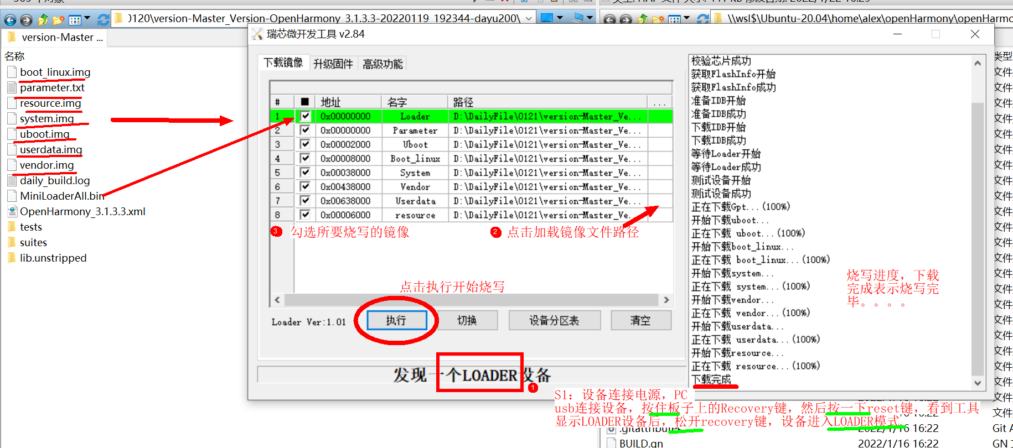Select parameter.txt file icon
This screenshot has width=1013, height=448.
[x=12, y=87]
